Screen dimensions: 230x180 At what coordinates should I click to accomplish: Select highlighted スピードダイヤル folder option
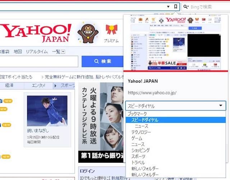(x=176, y=120)
